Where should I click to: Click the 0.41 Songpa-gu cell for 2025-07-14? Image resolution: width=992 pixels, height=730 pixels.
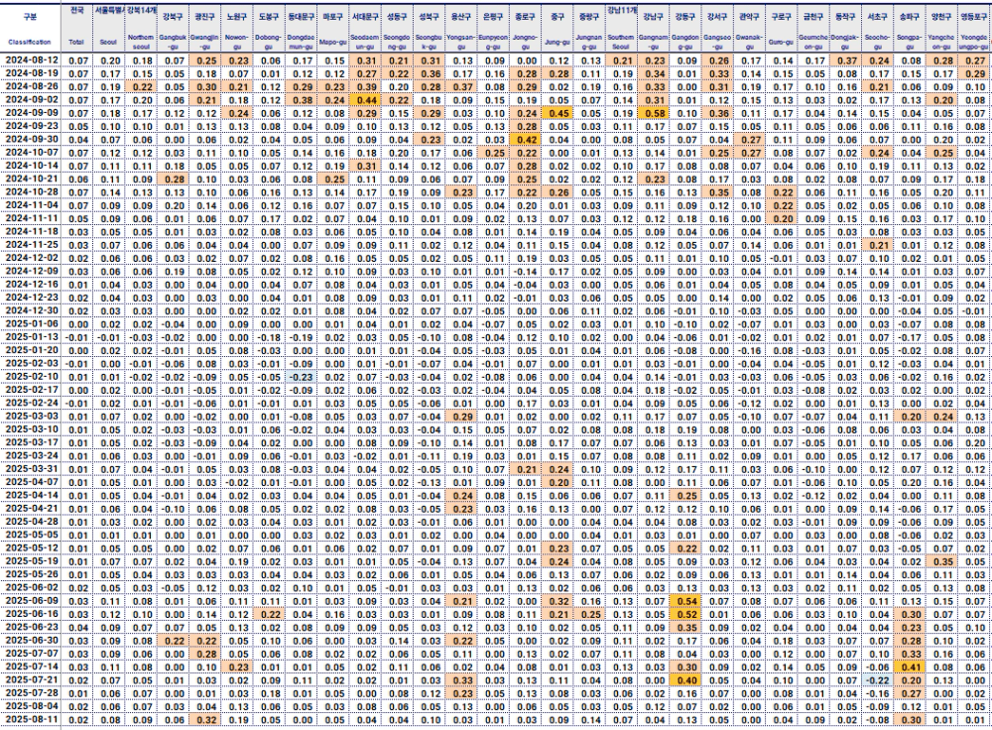pyautogui.click(x=911, y=667)
